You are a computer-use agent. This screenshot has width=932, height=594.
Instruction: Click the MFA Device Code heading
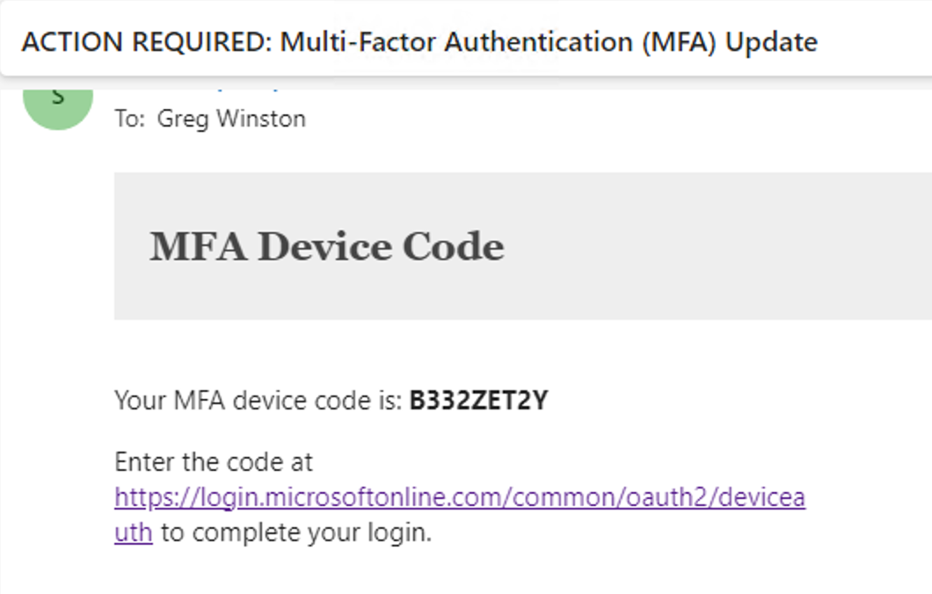(x=327, y=247)
